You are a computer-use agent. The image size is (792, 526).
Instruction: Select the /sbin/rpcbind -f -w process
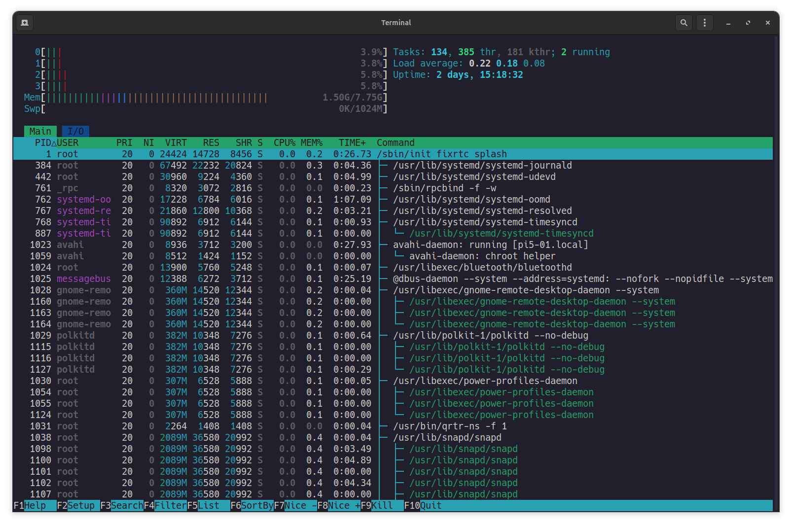coord(393,188)
